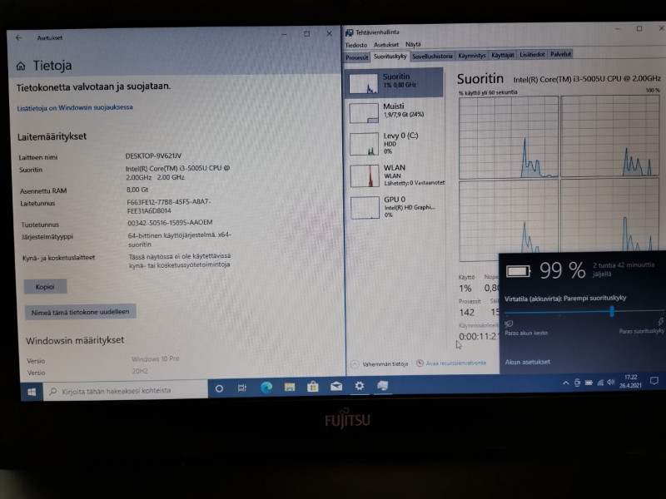Select GPU 0 performance item
The width and height of the screenshot is (666, 499).
[396, 207]
